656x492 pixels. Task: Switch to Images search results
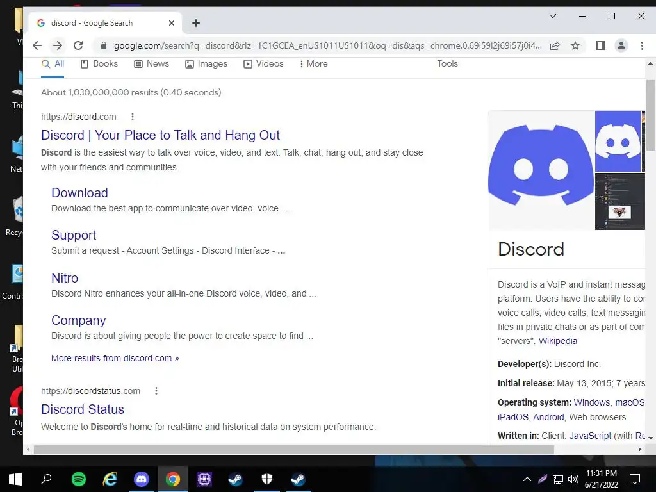[206, 63]
